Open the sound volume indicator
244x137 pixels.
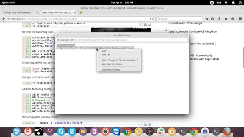point(219,3)
